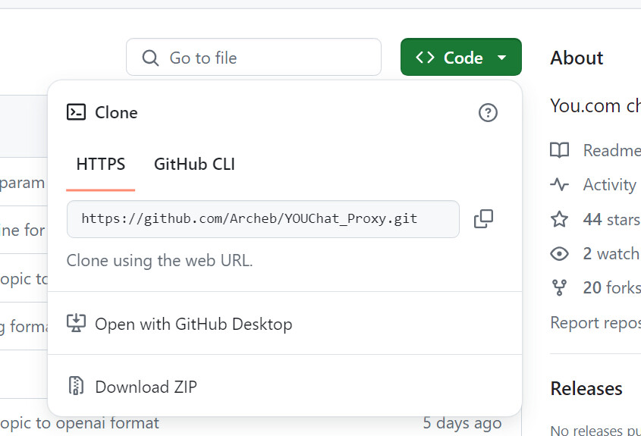Click the Report repository link
The width and height of the screenshot is (641, 436).
(x=595, y=322)
